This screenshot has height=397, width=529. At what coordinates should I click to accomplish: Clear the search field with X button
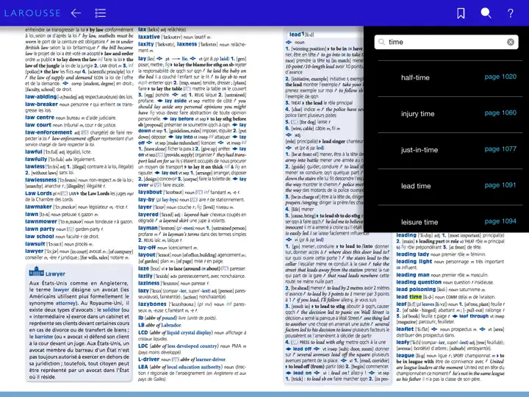(511, 42)
